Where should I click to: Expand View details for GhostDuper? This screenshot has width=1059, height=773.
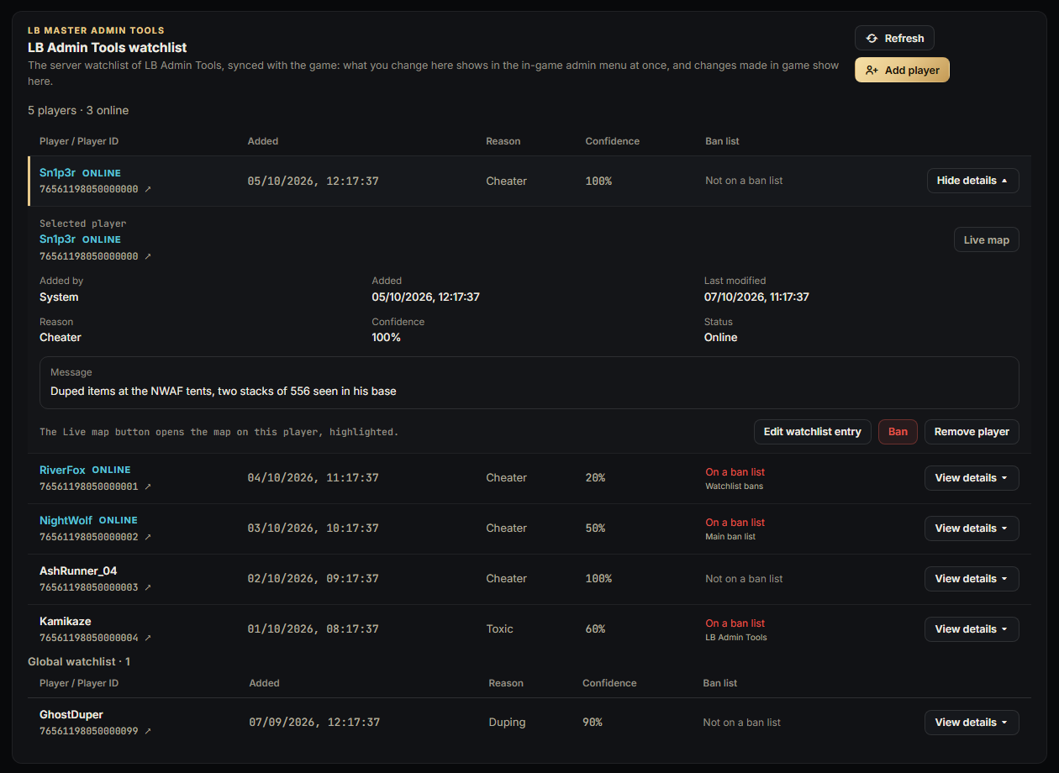[972, 723]
